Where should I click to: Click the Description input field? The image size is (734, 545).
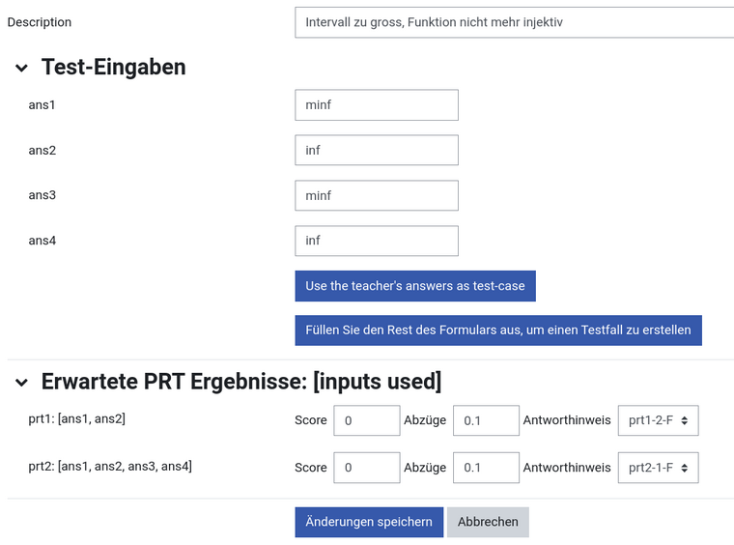point(515,22)
